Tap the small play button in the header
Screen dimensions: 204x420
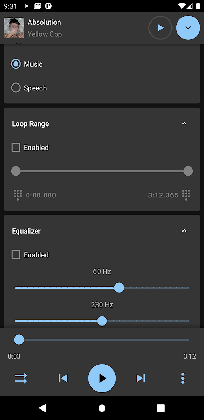coord(160,28)
